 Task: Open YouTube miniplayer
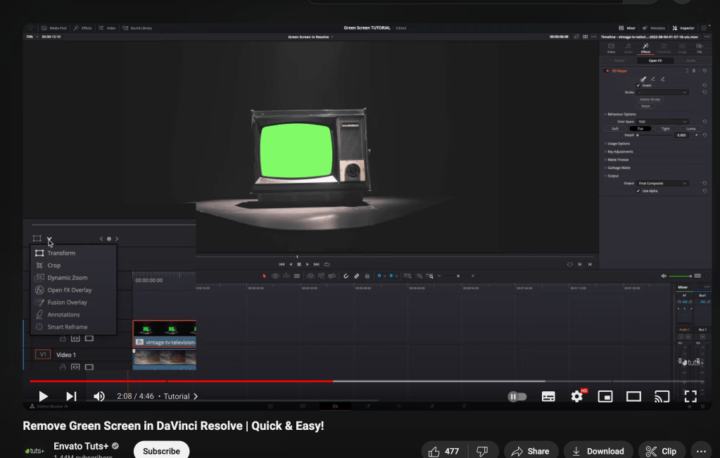point(605,396)
